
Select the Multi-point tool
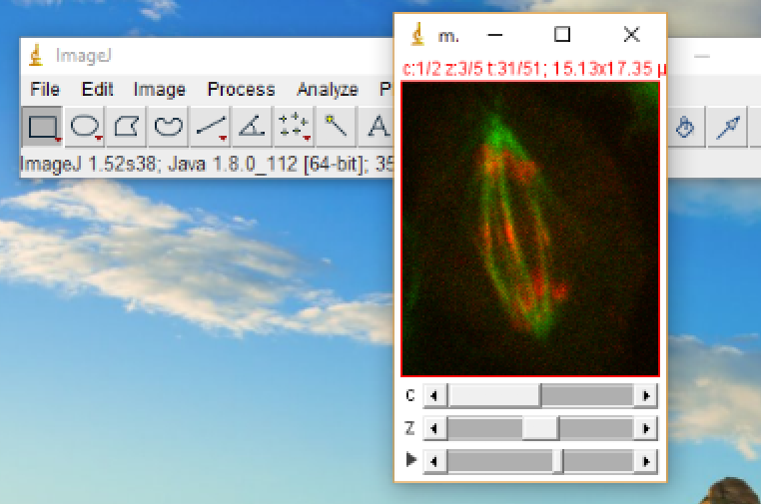tap(294, 127)
